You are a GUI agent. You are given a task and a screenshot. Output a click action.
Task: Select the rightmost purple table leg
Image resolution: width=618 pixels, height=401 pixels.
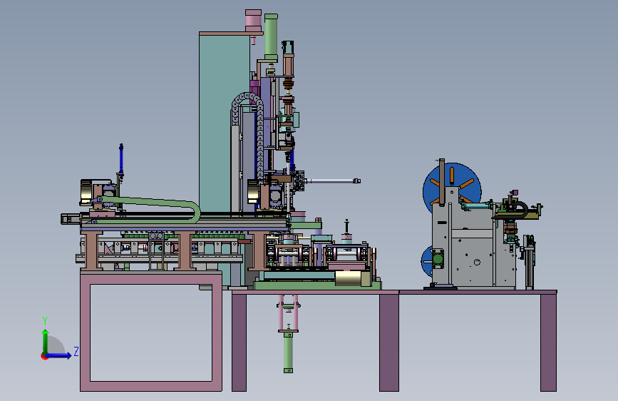[548, 342]
